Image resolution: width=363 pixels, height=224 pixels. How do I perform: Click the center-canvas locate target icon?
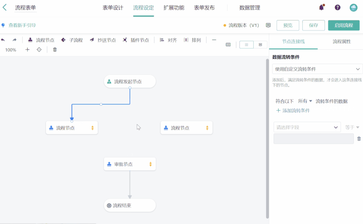coord(39,50)
